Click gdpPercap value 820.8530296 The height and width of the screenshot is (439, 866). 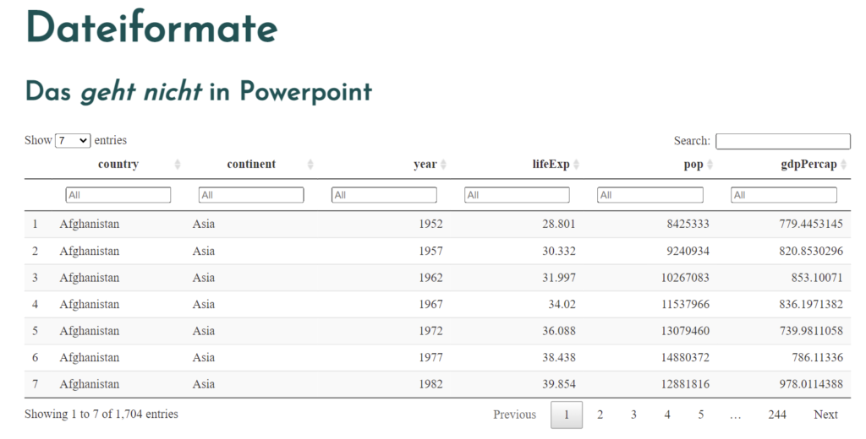[x=811, y=251]
